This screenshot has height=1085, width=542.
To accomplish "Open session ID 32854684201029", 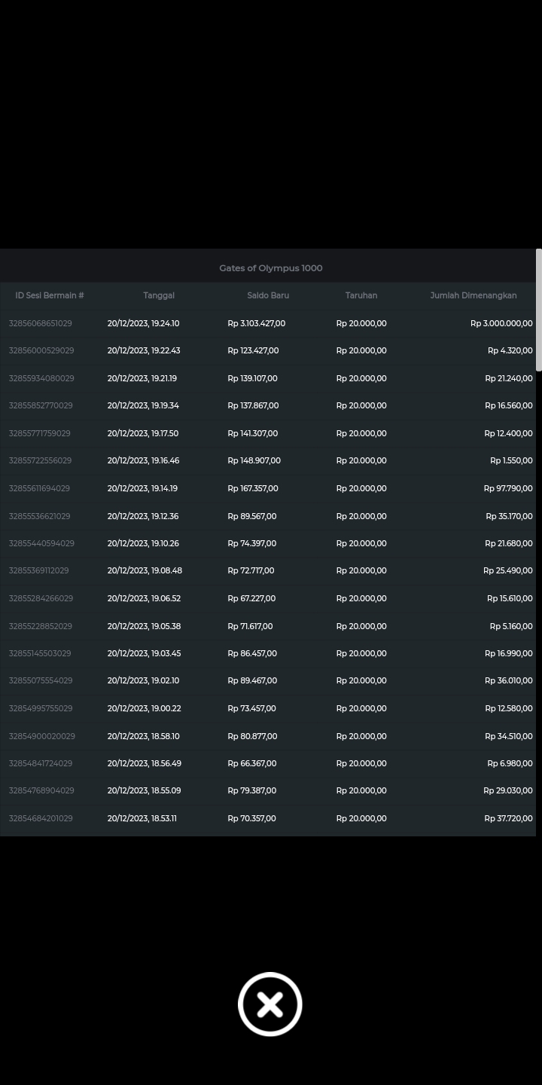I will (41, 818).
